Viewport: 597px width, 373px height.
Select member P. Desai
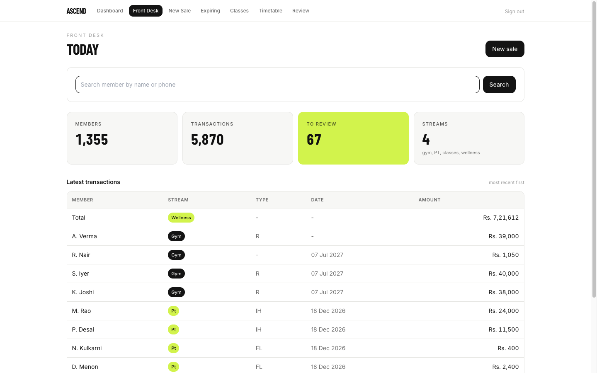click(x=83, y=329)
